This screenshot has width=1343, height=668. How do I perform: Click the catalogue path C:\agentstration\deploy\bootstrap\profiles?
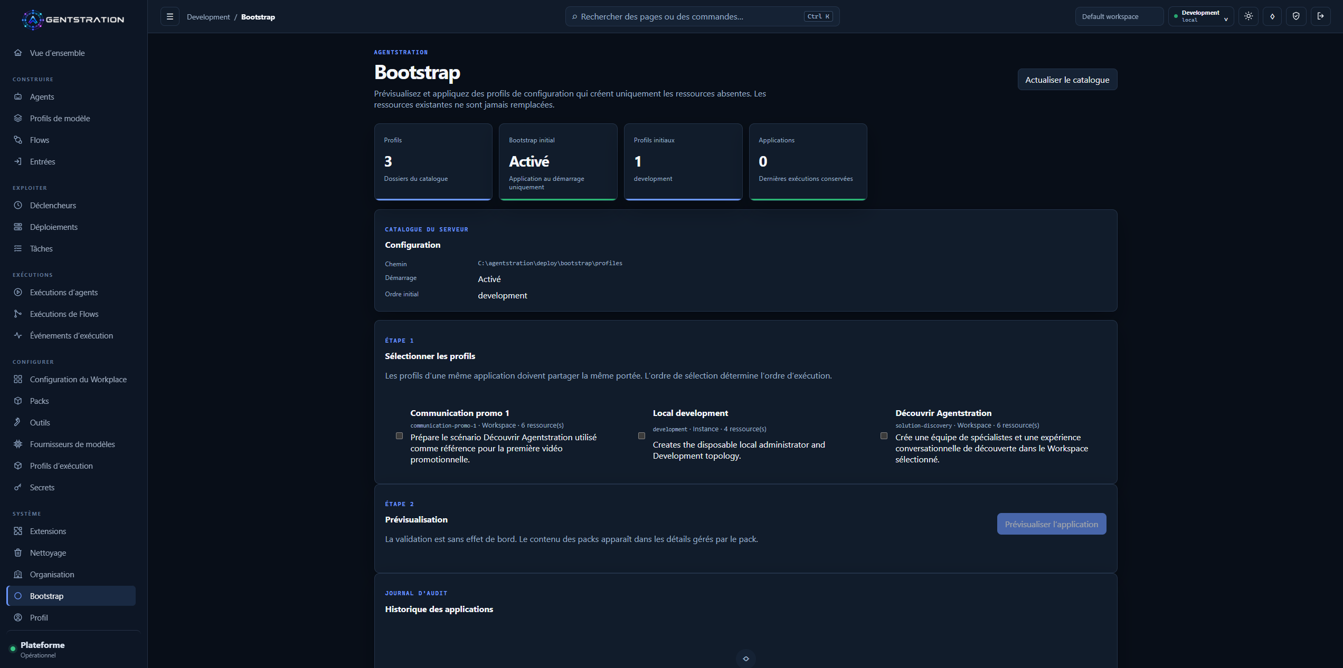(550, 263)
